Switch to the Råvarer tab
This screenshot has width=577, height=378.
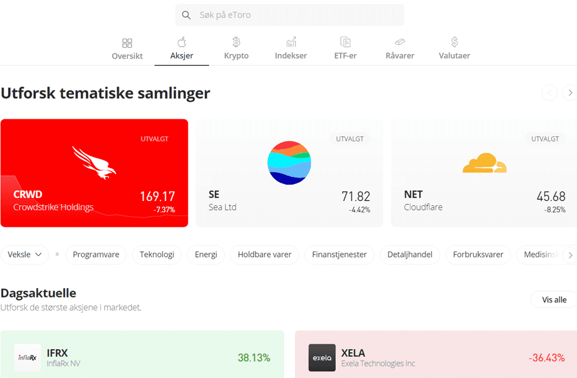400,55
